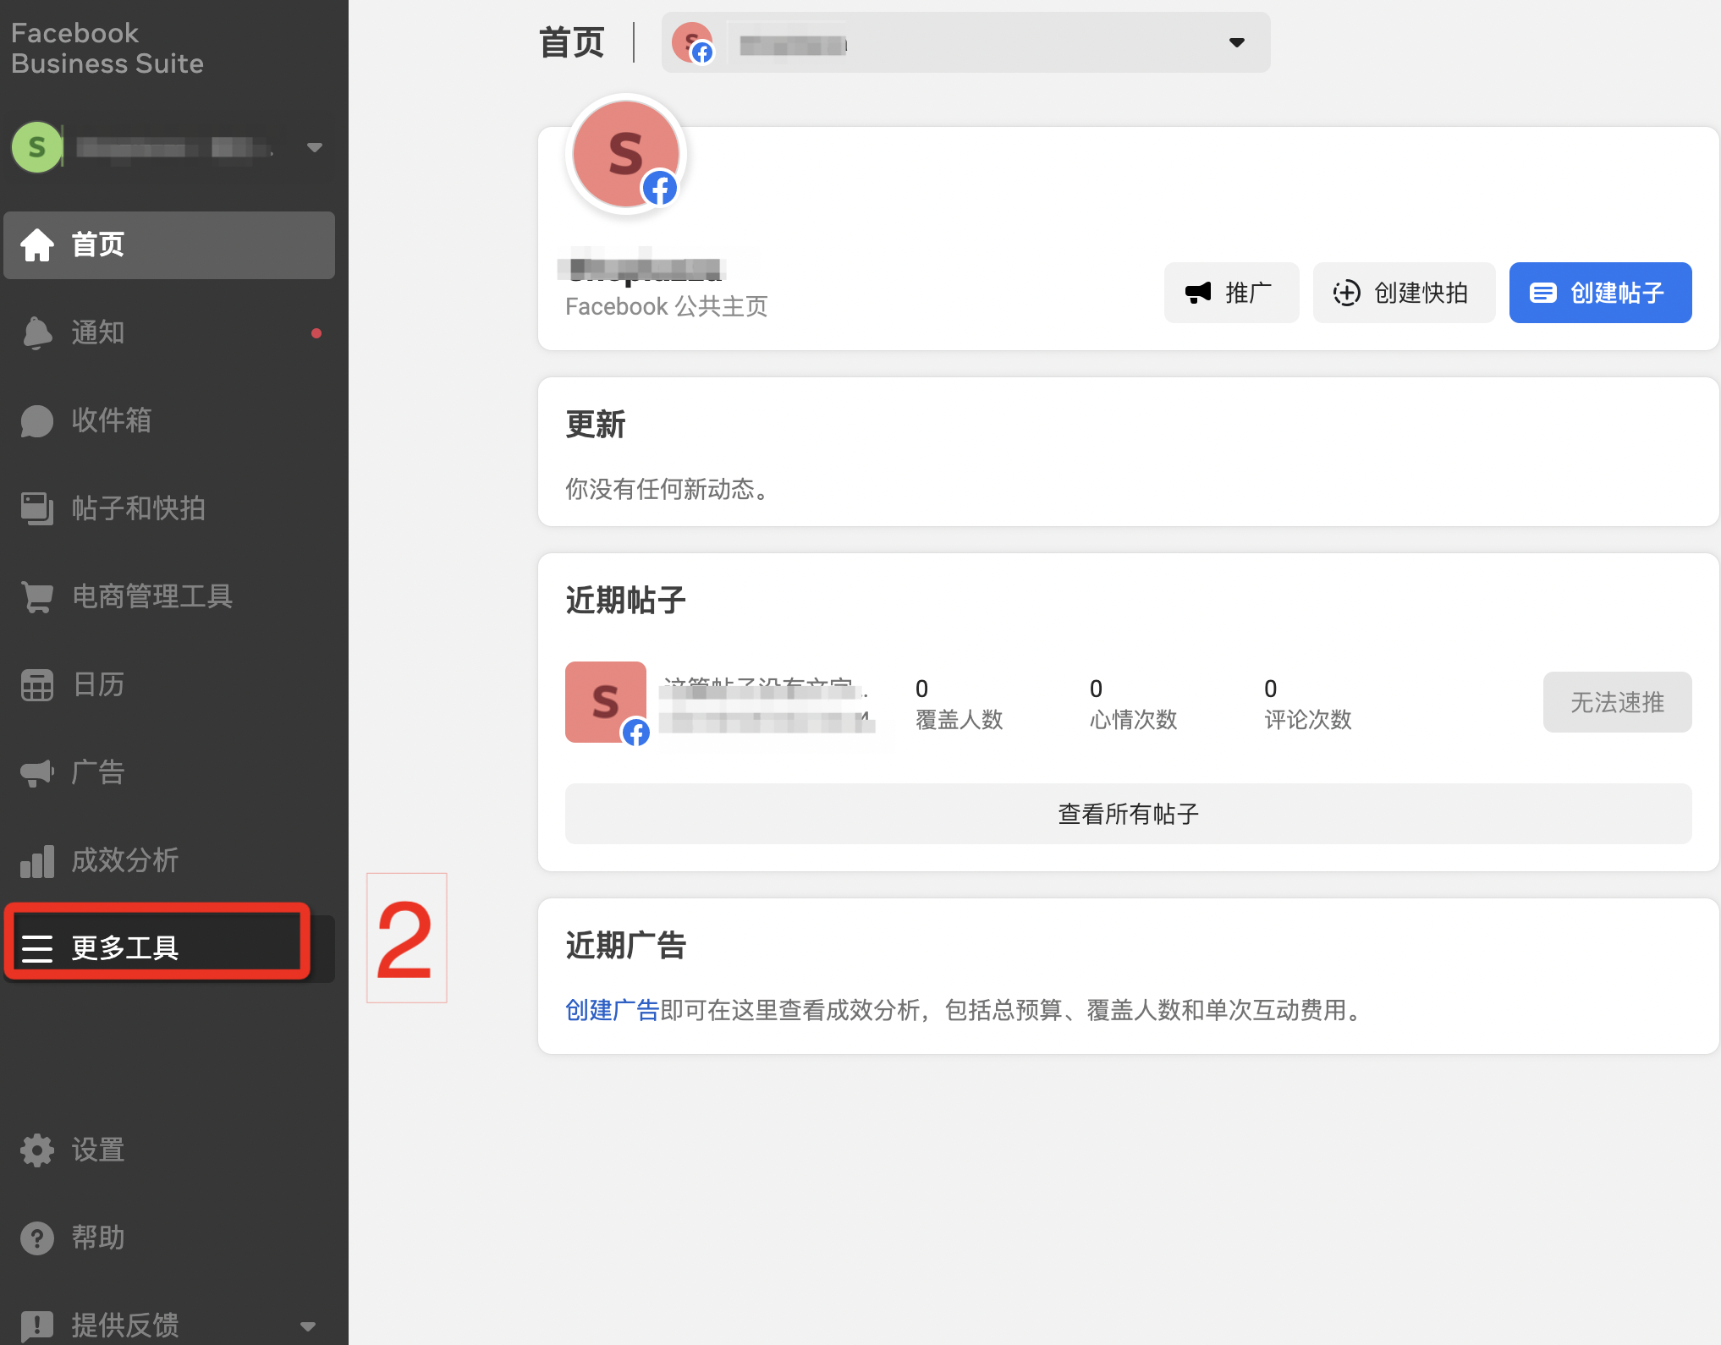Click the 无法速推 button

point(1618,702)
